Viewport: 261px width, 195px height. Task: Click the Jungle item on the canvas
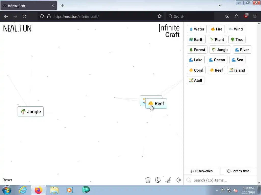(31, 112)
